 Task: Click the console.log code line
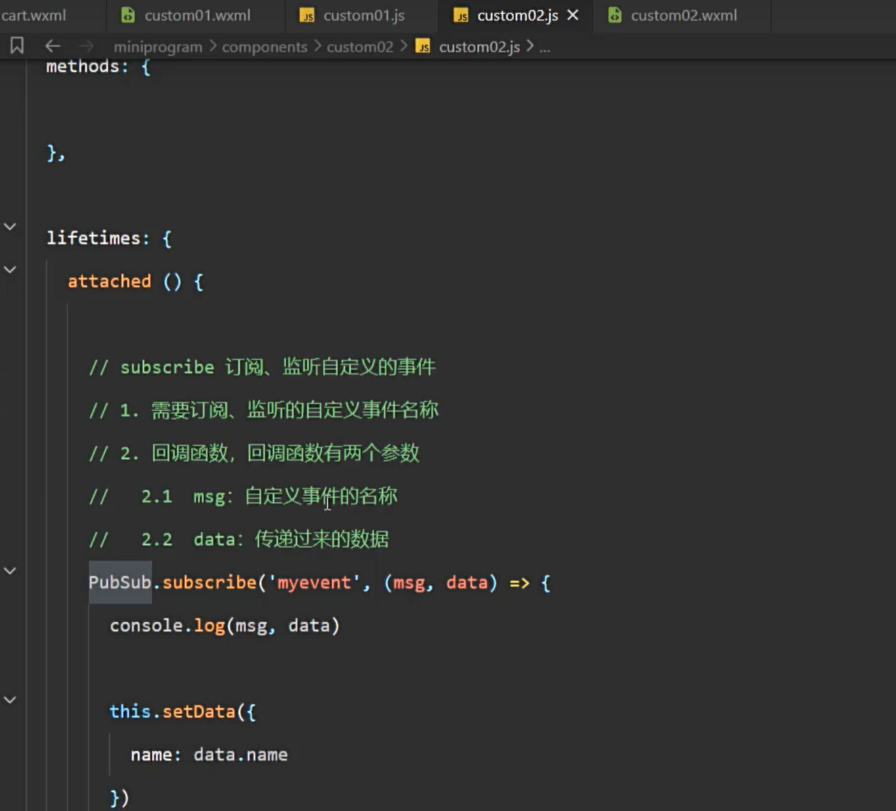[224, 625]
